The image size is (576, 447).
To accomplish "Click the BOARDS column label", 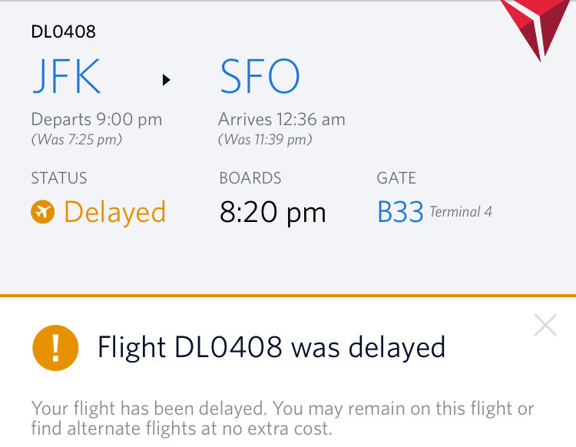I will coord(250,178).
